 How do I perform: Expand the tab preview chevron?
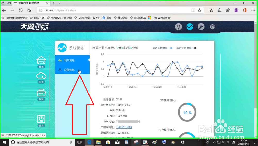60,3
